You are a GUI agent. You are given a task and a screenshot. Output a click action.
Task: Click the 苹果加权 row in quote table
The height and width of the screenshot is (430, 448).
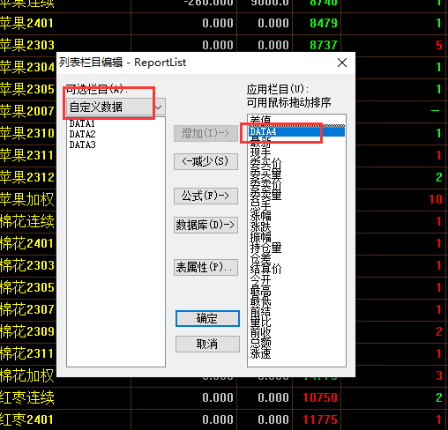27,199
